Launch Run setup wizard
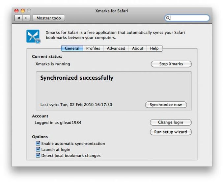 (171, 132)
